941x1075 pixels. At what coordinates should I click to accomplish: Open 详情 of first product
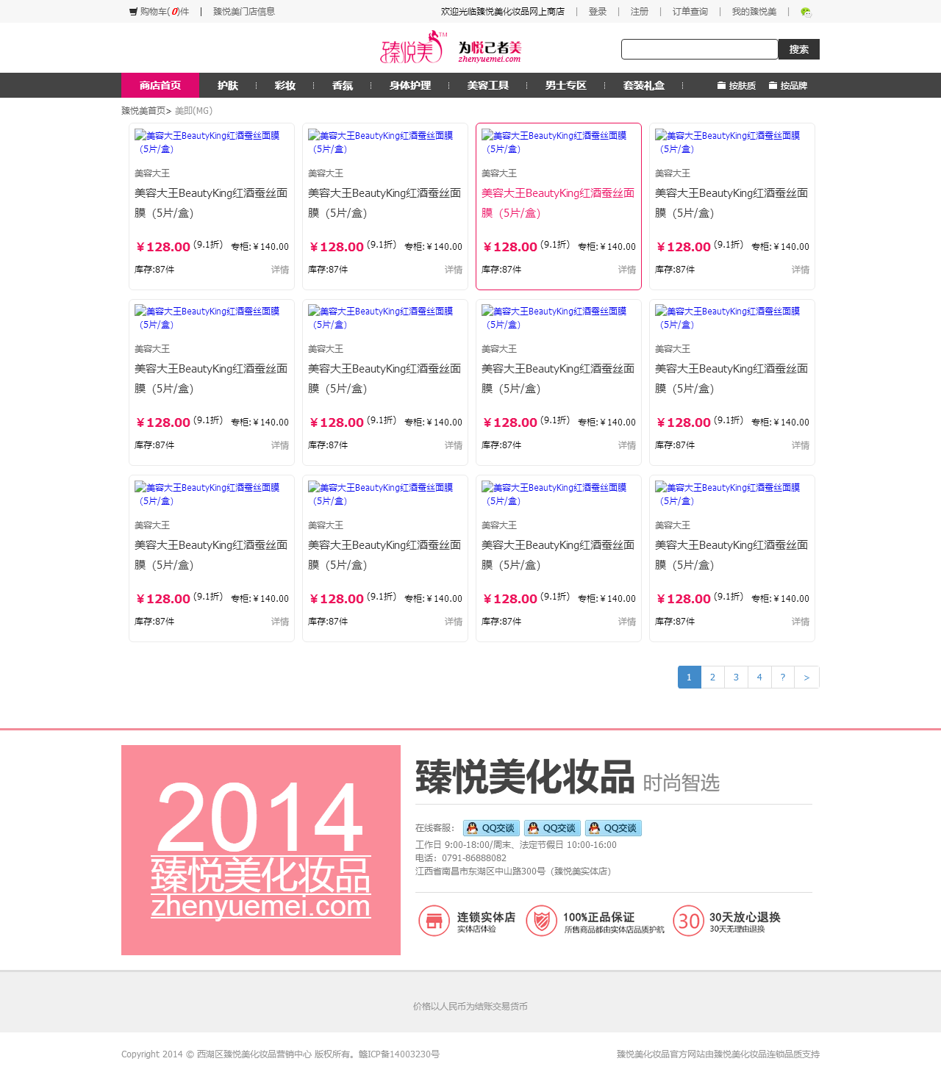click(280, 270)
